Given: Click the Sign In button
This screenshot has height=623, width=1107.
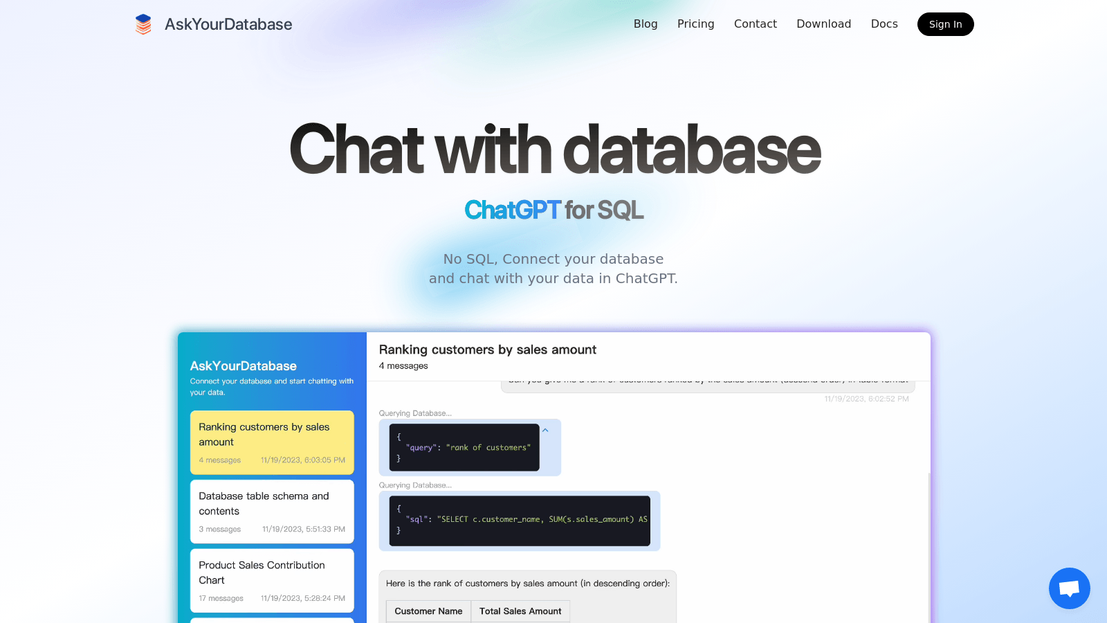Looking at the screenshot, I should point(945,24).
